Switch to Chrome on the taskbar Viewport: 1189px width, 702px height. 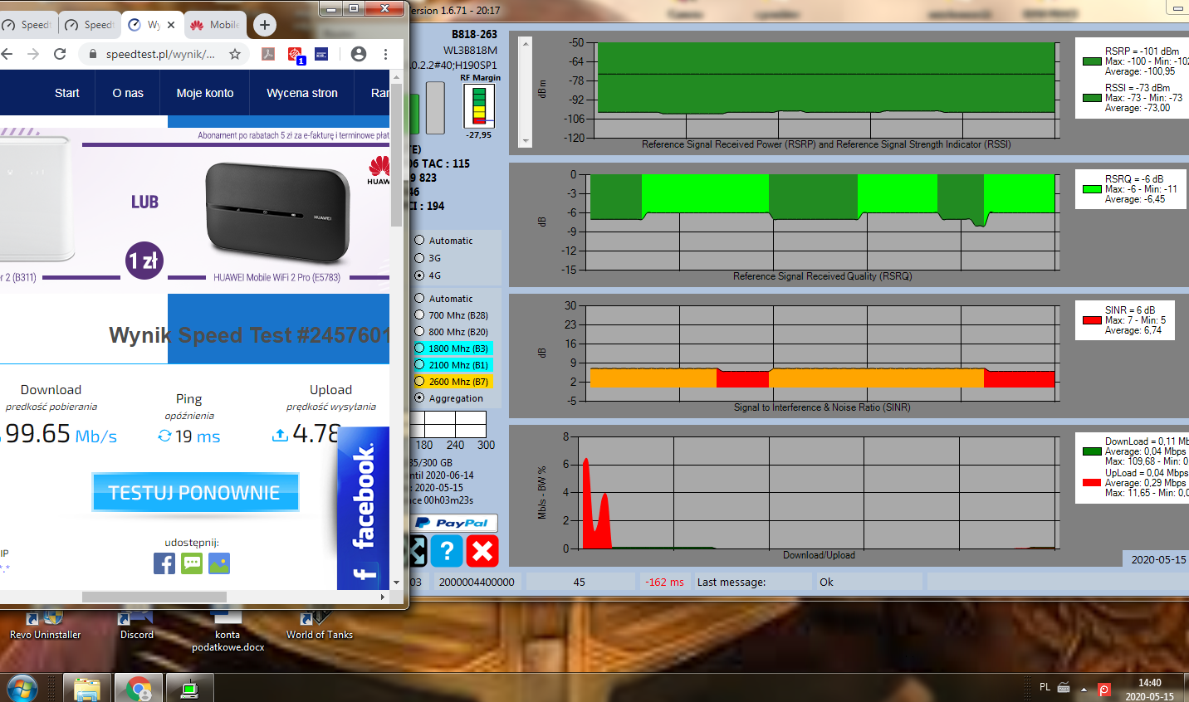pos(139,689)
